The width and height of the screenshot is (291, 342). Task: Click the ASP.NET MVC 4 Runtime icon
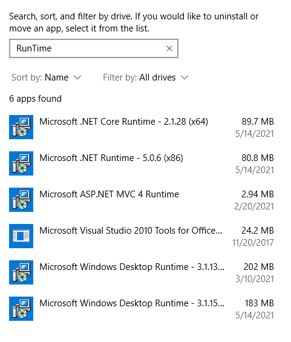coord(21,200)
